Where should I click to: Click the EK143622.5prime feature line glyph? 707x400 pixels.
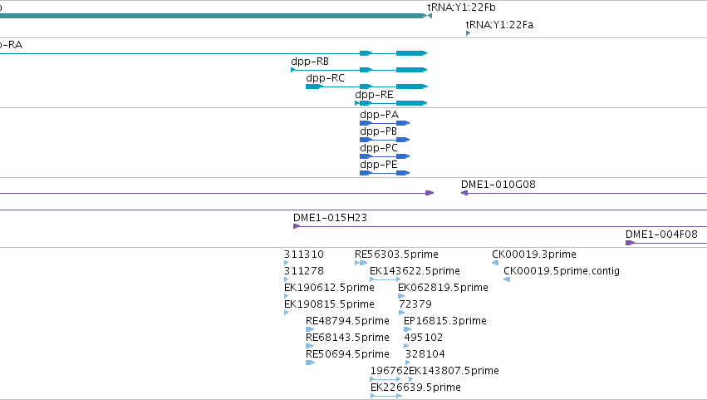click(385, 279)
